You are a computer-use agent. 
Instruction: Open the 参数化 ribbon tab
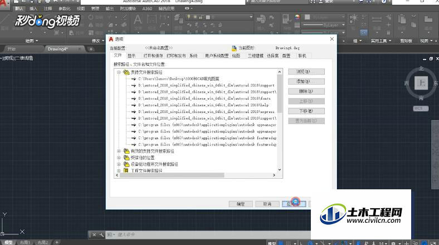tap(65, 9)
